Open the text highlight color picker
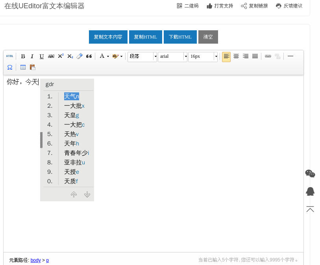 pos(115,56)
